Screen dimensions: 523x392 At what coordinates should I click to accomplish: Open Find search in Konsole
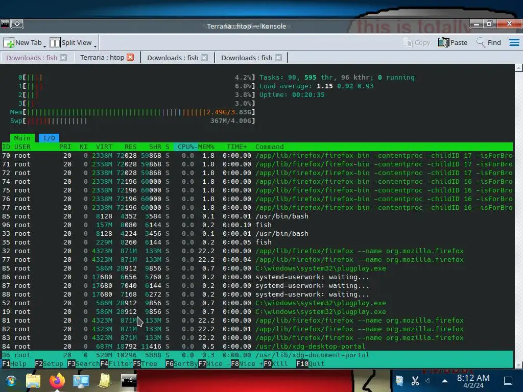[x=489, y=43]
